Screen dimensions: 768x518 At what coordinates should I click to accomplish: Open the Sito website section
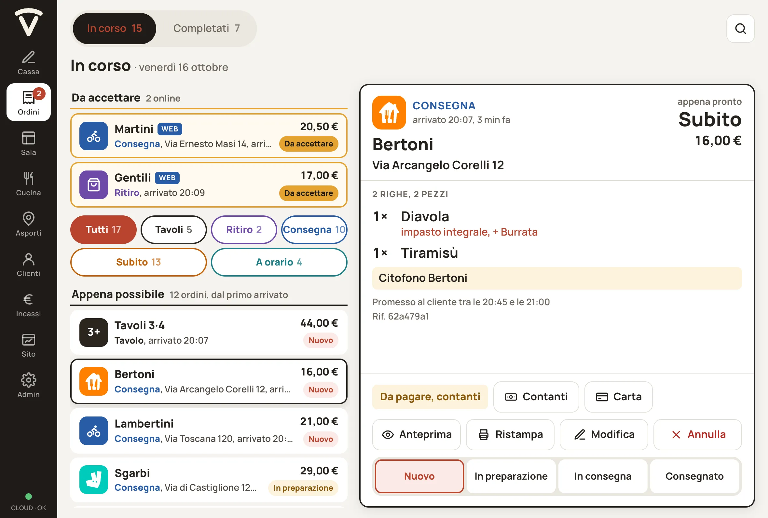[28, 345]
